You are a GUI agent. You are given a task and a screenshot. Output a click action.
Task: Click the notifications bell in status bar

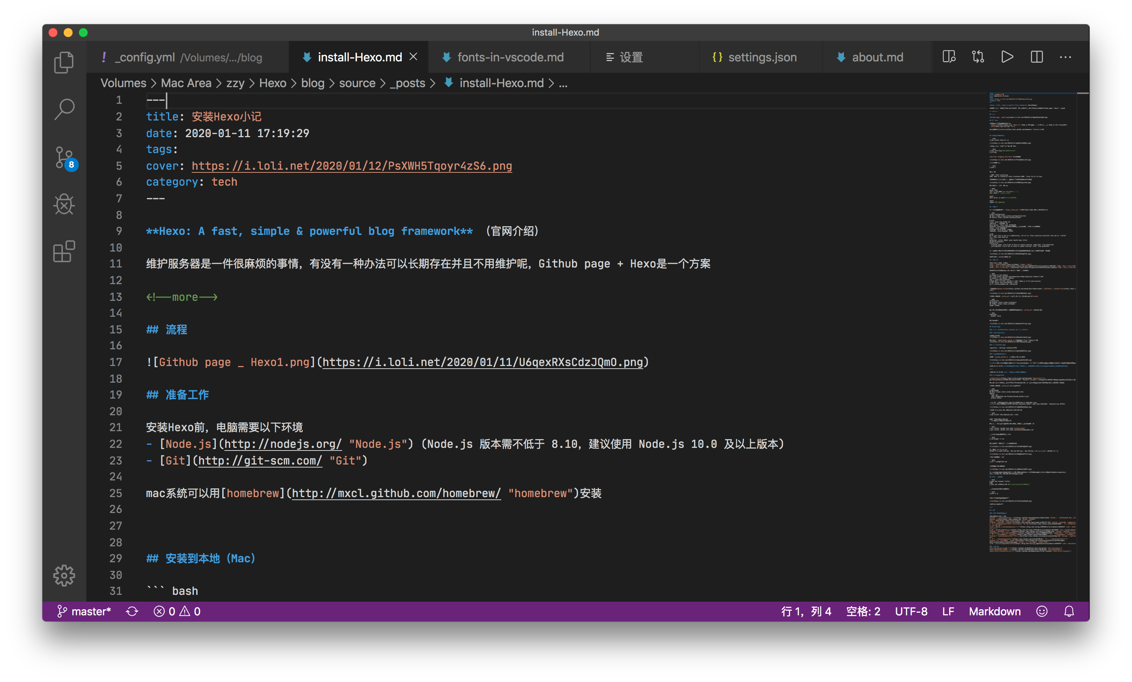click(1069, 611)
